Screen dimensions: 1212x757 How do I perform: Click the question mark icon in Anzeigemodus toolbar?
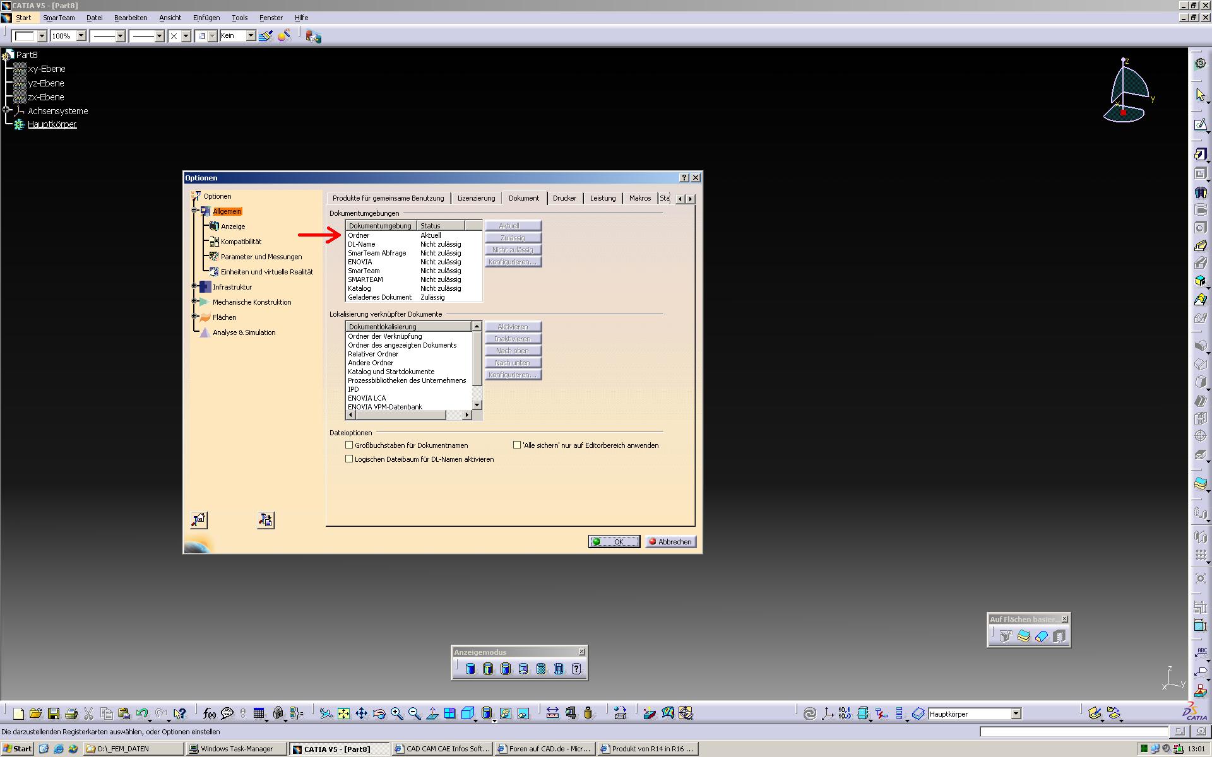tap(576, 669)
